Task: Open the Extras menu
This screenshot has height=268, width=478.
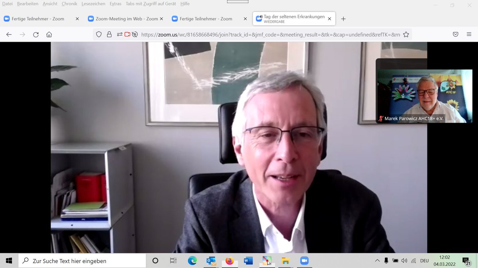Action: pos(116,4)
